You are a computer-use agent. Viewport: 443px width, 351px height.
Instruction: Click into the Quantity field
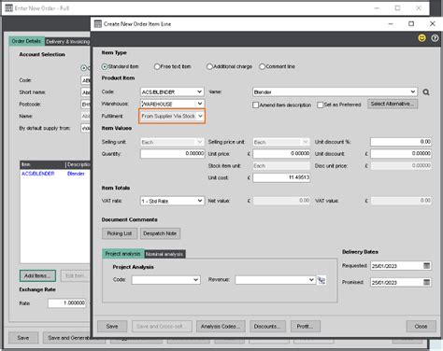point(172,154)
